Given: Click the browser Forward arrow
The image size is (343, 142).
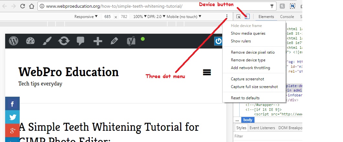Looking at the screenshot, I should (13, 6).
